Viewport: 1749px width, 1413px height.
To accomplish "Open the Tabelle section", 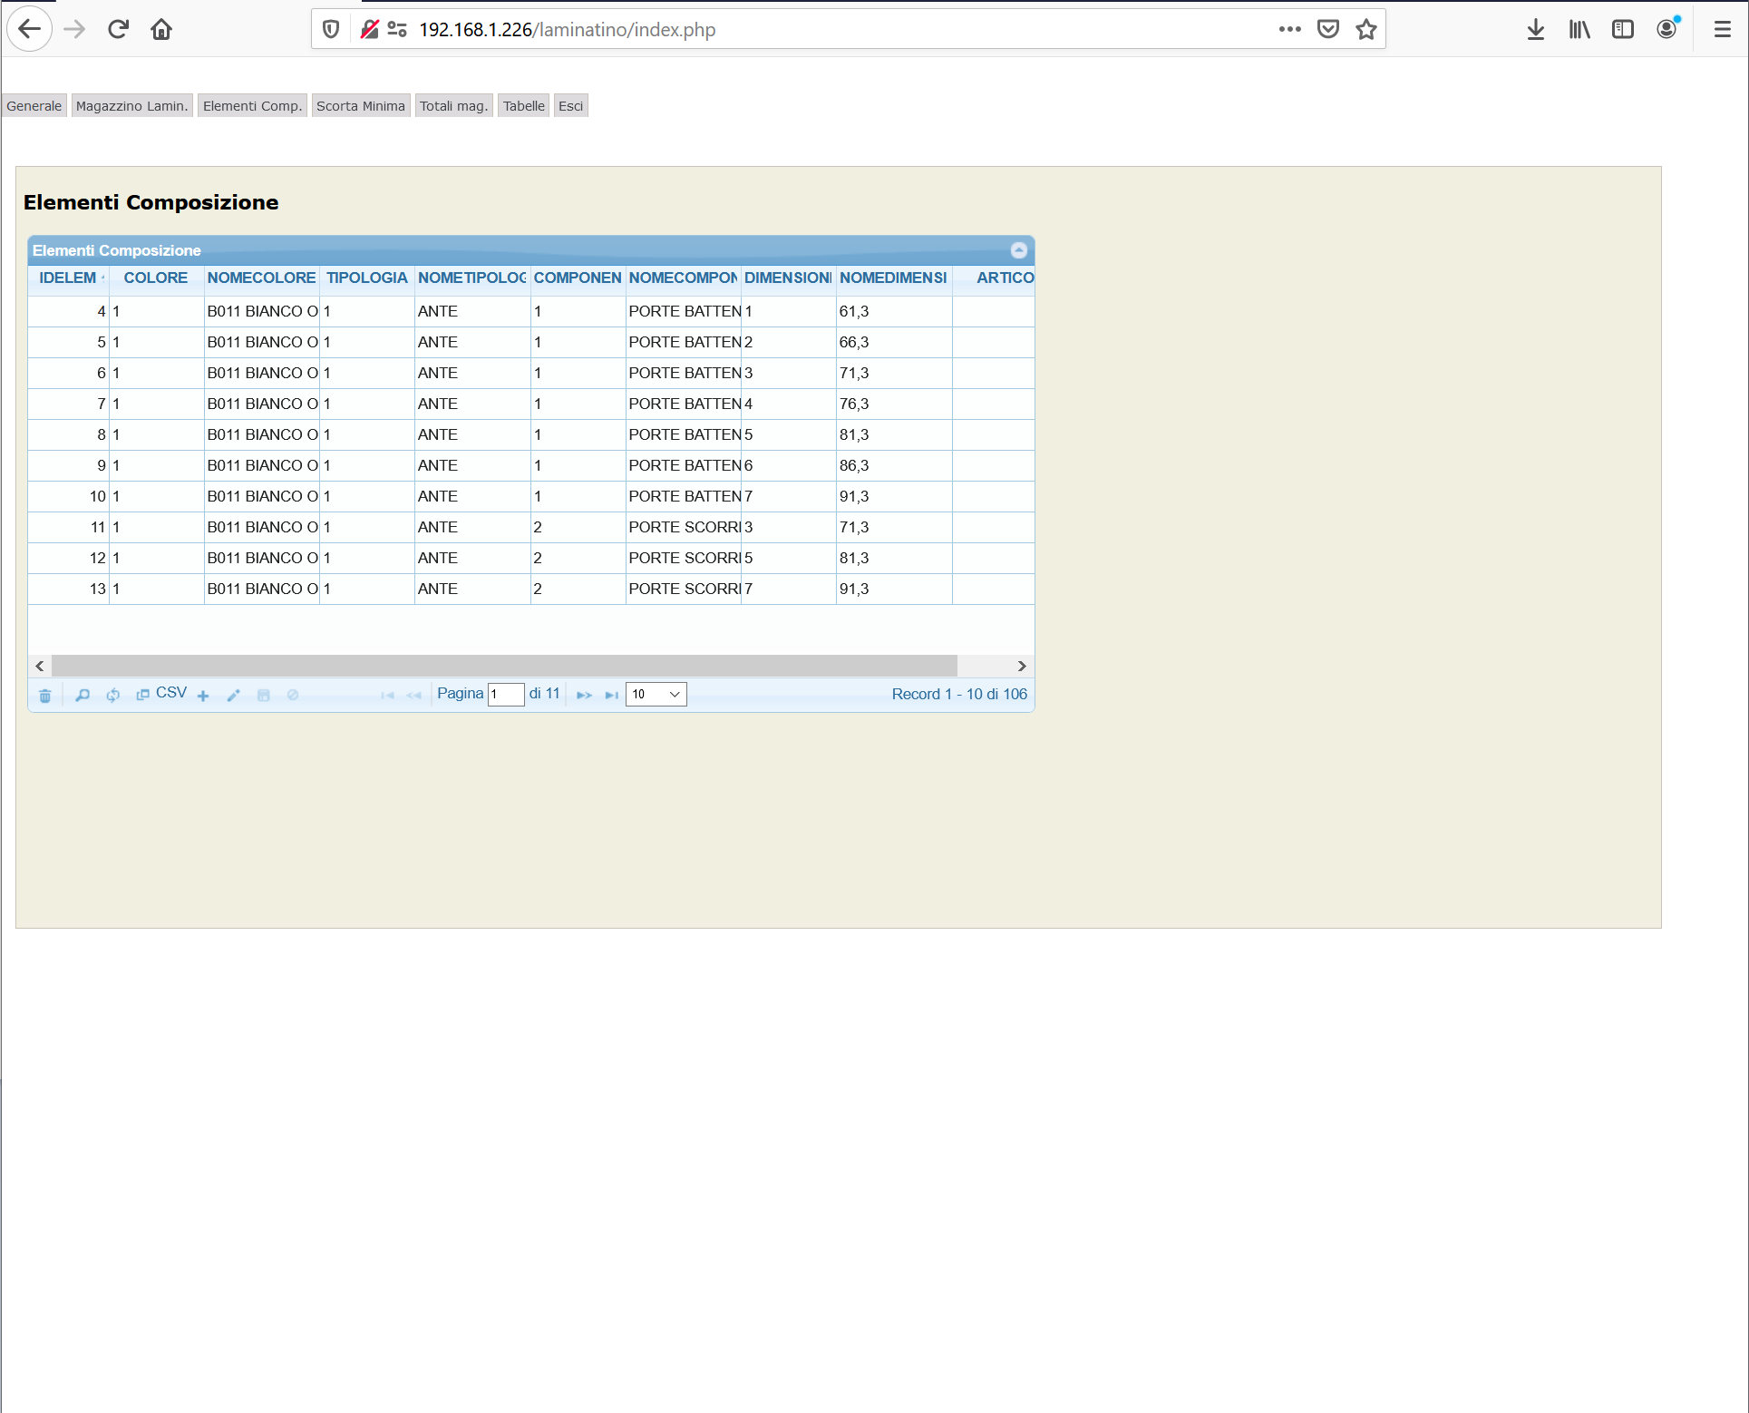I will click(523, 106).
